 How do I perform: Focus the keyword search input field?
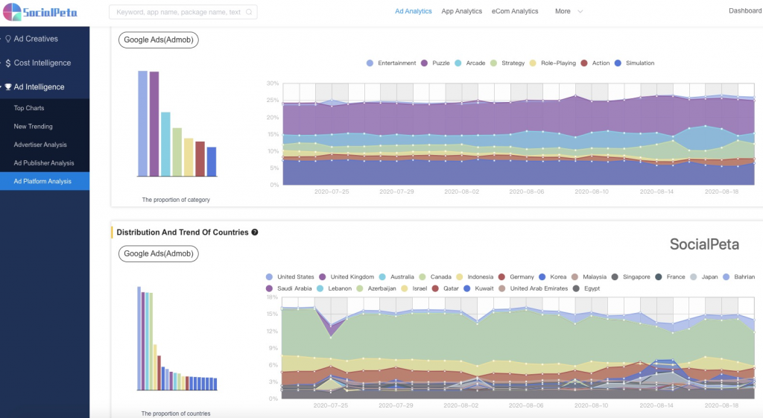click(x=183, y=12)
